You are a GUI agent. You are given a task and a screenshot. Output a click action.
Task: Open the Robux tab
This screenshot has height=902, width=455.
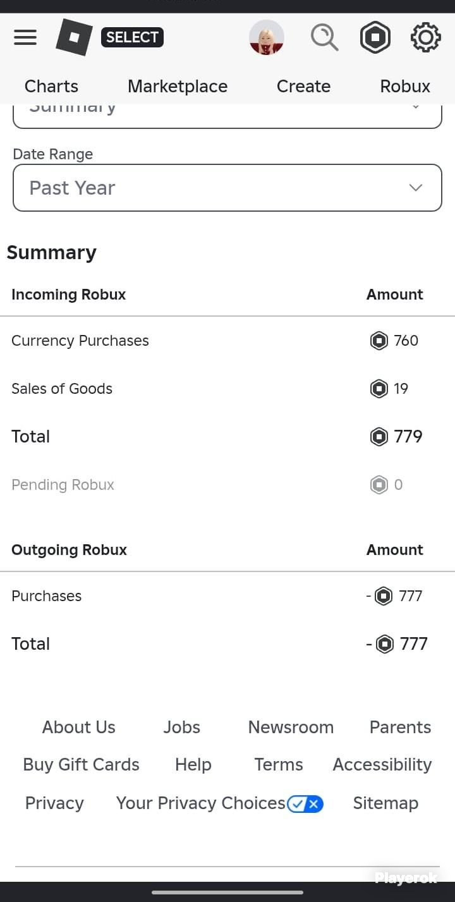coord(405,86)
